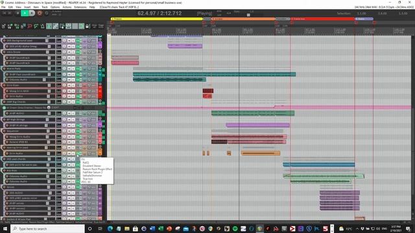This screenshot has height=233, width=415.
Task: Open the Insert menu
Action: coord(27,7)
